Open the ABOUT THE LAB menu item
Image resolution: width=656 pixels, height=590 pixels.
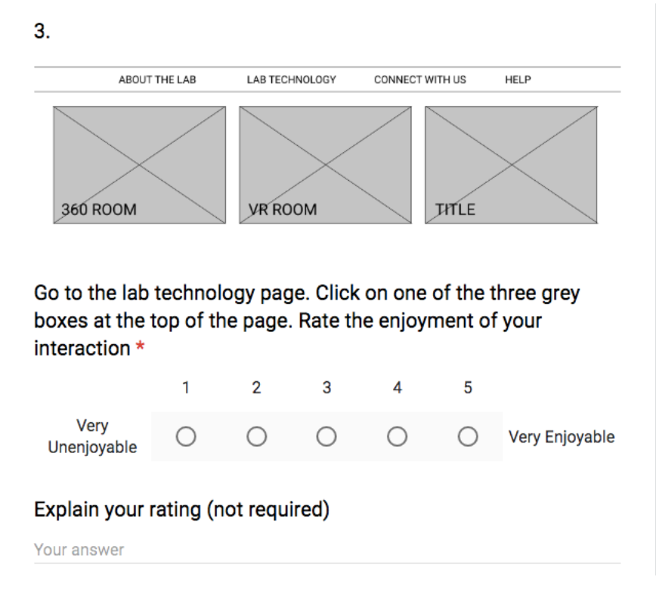[157, 79]
